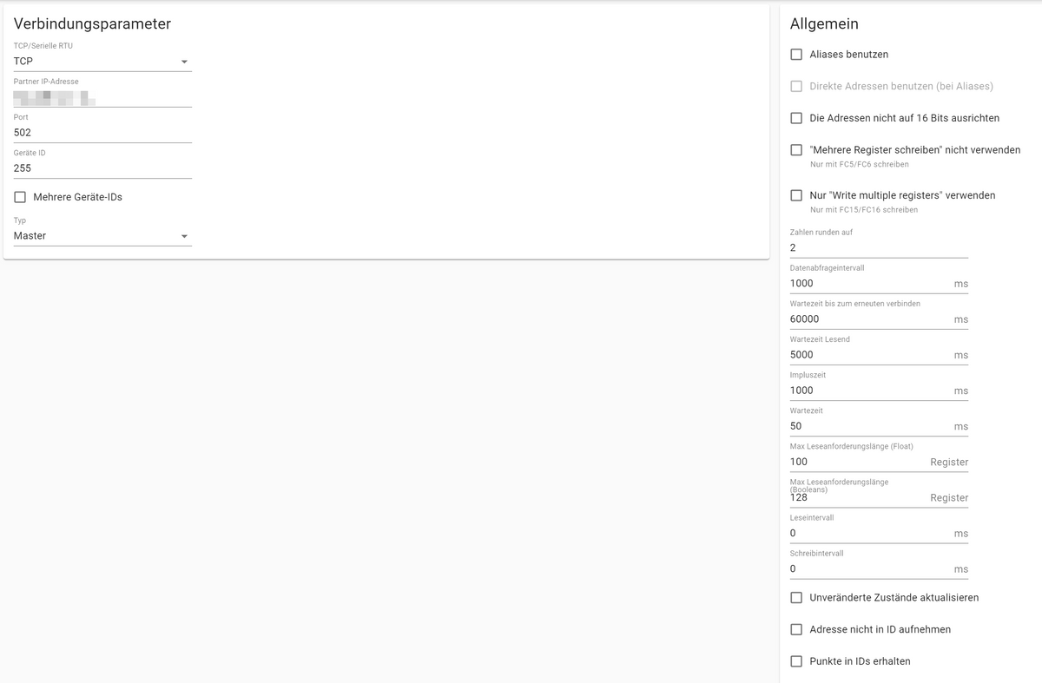Click the Schreibintervall input field
Viewport: 1042px width, 683px height.
[x=870, y=569]
